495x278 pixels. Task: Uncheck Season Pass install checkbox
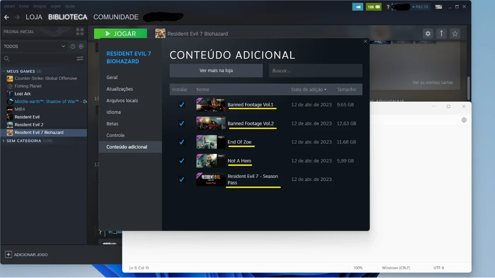click(x=181, y=180)
